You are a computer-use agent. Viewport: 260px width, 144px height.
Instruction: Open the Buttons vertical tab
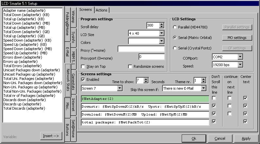point(67,130)
